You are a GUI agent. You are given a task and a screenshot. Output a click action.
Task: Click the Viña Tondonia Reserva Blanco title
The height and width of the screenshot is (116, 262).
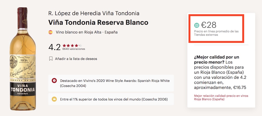pyautogui.click(x=98, y=22)
